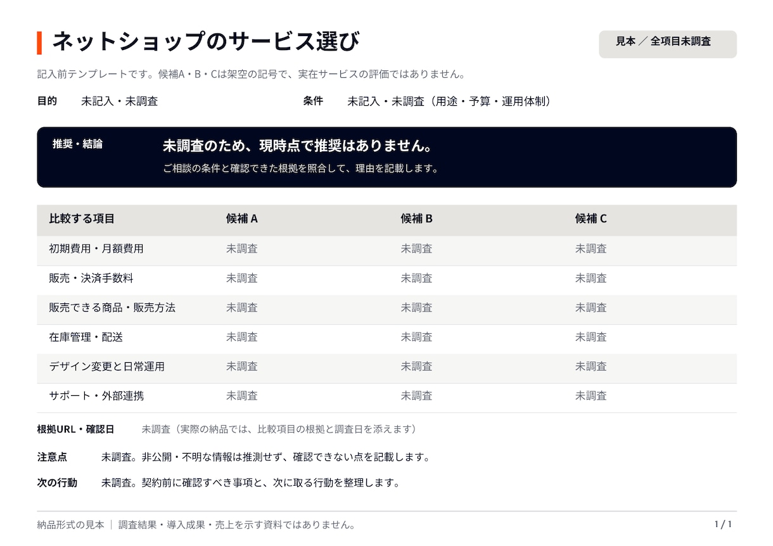Click 候補 A cell in デザイン変更と日常運用 row
The image size is (773, 546).
242,367
